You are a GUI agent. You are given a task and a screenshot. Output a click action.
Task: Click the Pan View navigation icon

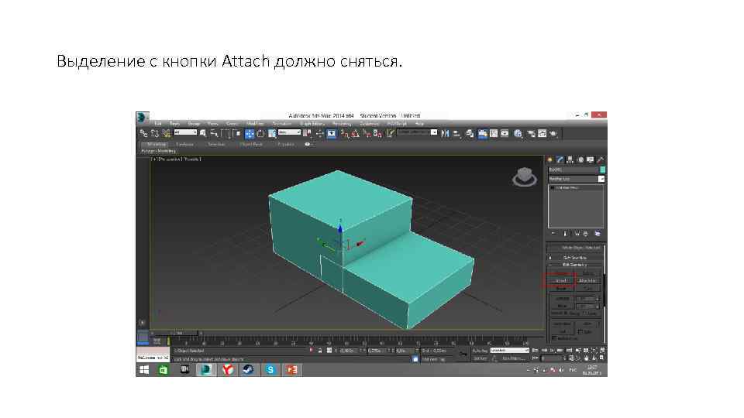pyautogui.click(x=586, y=358)
